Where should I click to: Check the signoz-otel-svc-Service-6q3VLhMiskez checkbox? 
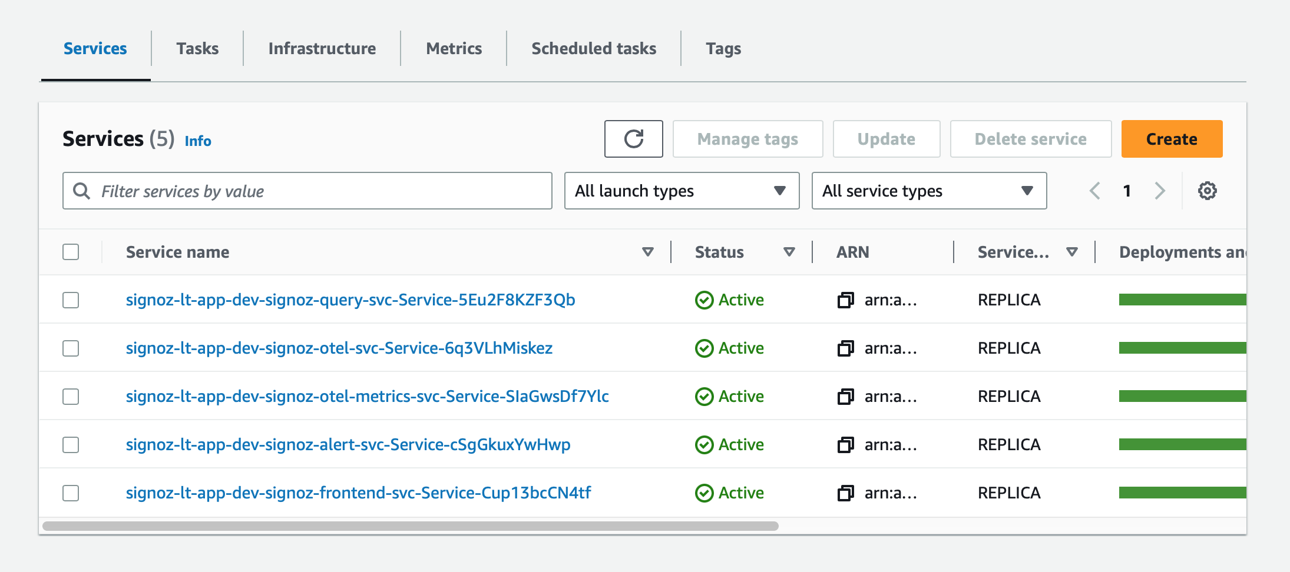71,348
